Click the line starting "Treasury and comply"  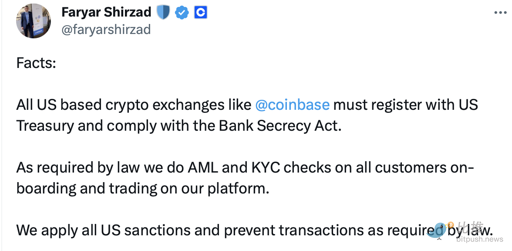(87, 125)
